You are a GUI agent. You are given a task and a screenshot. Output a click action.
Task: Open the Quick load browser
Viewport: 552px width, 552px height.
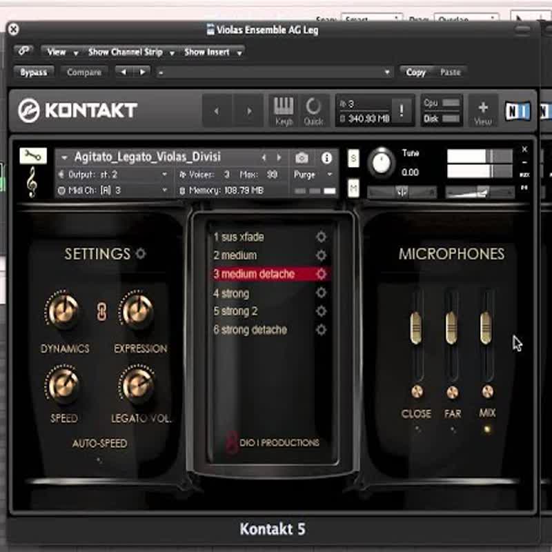[x=313, y=110]
